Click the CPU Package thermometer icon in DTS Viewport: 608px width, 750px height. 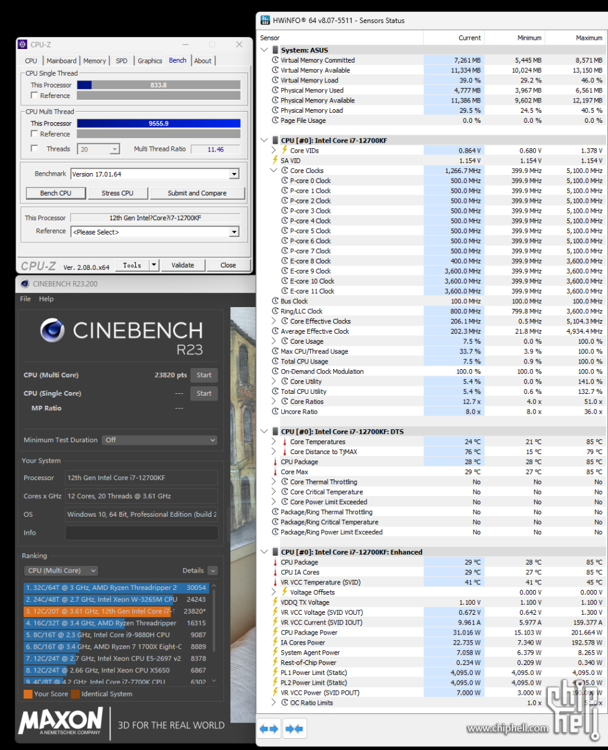coord(275,462)
